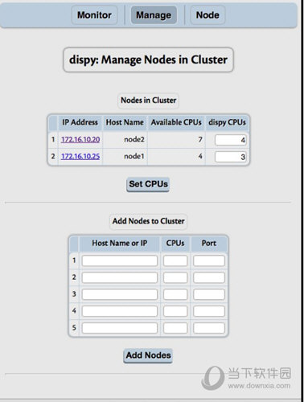This screenshot has height=402, width=304.
Task: Focus CPUs field in add row 3
Action: pos(175,294)
